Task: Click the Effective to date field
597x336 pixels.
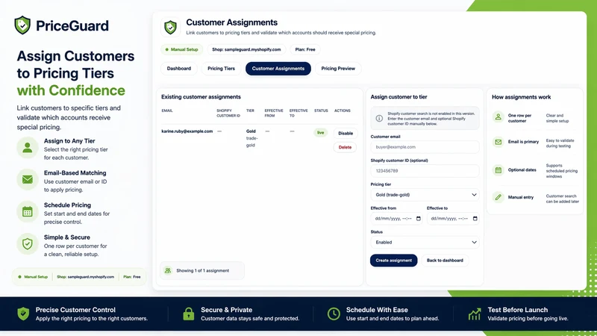Action: coord(453,219)
